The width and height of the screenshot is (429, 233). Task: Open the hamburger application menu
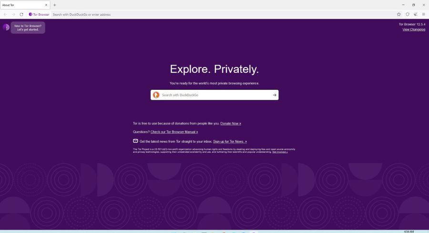tap(424, 14)
